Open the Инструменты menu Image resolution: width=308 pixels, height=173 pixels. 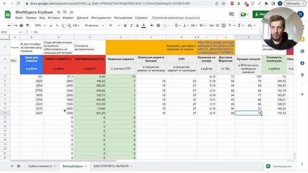coord(101,18)
